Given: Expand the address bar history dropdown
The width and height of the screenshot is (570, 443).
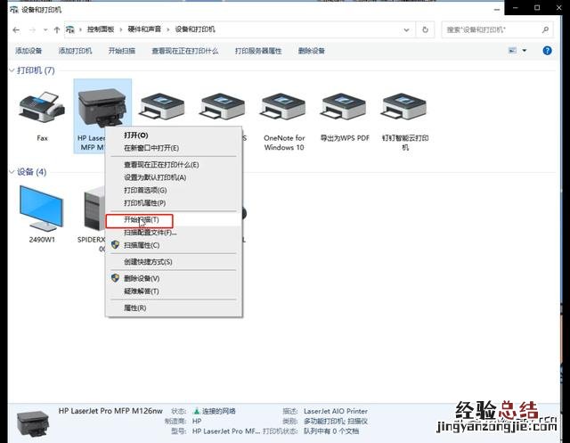Looking at the screenshot, I should click(x=406, y=29).
